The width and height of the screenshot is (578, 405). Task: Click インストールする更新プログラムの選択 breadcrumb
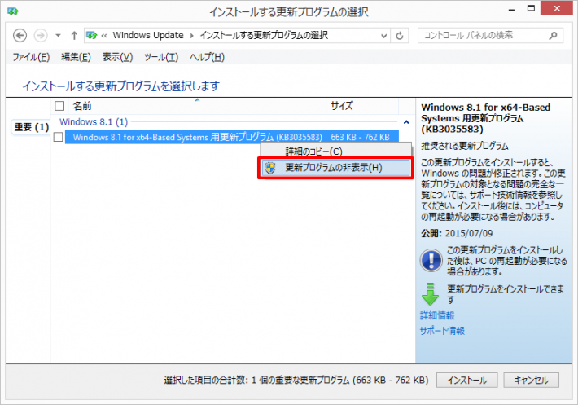264,35
